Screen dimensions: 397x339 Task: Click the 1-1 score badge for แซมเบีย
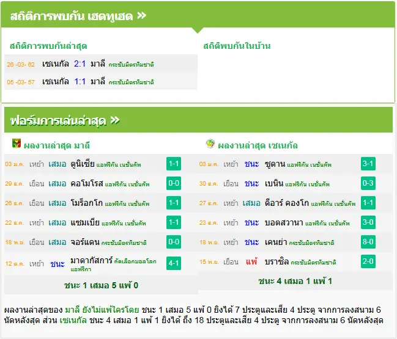coord(174,222)
